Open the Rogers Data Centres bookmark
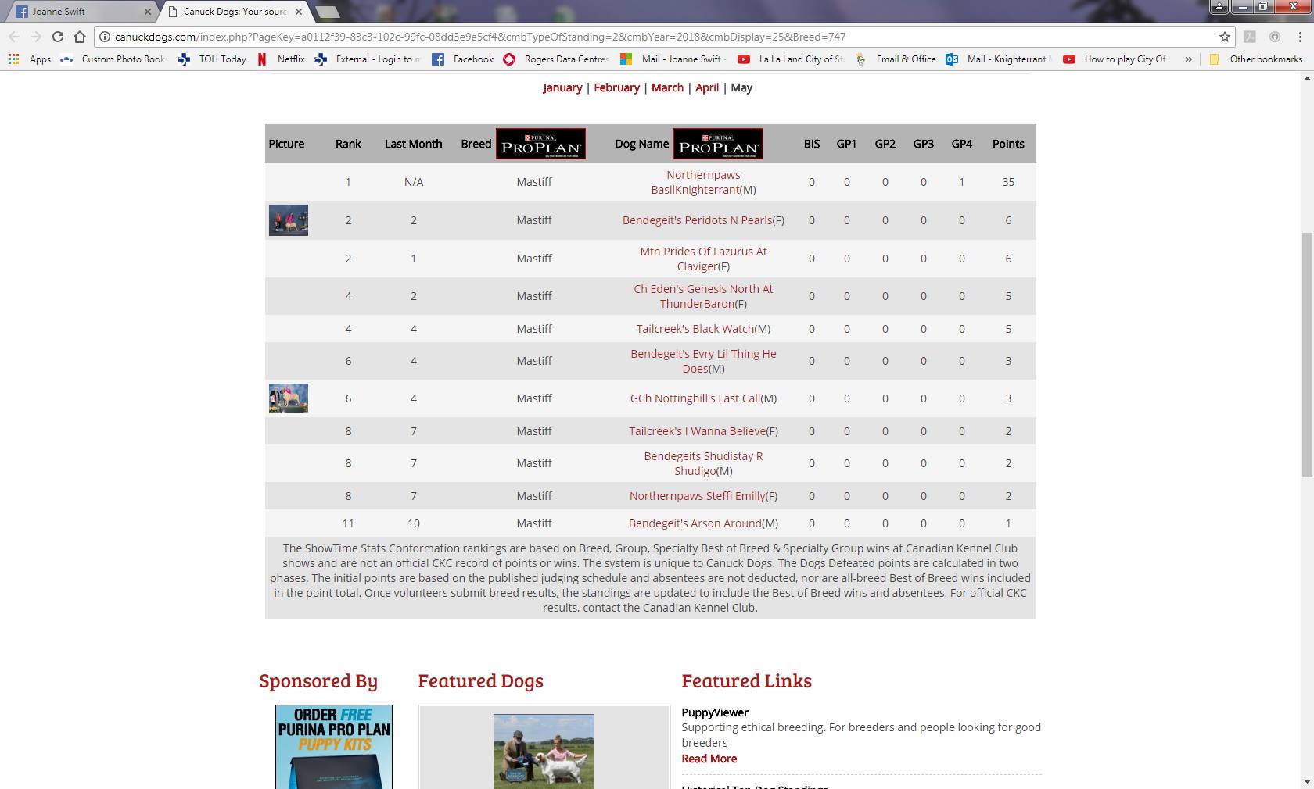The width and height of the screenshot is (1314, 789). [556, 59]
